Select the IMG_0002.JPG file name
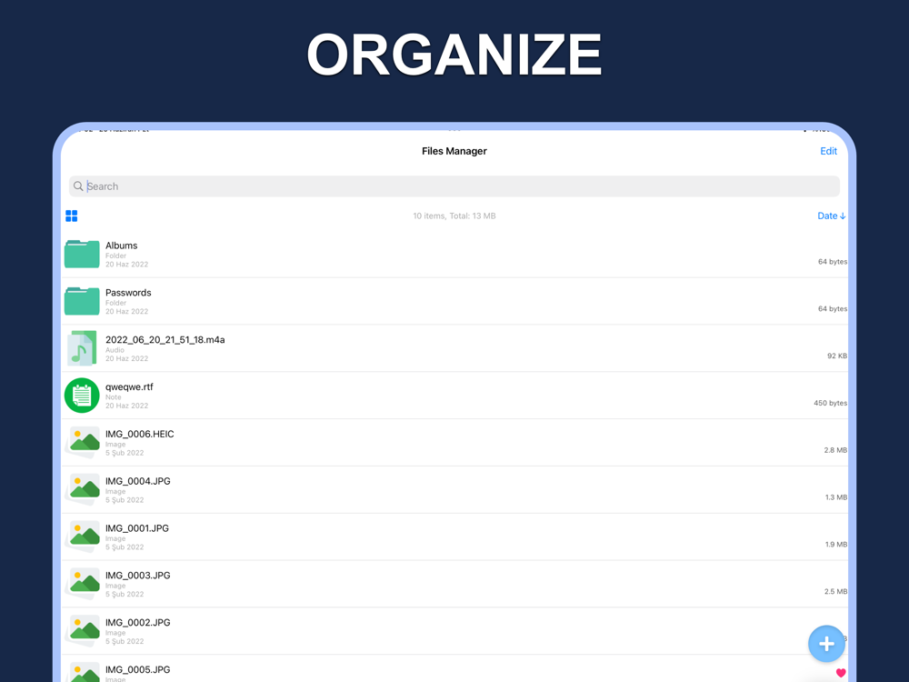 pos(138,622)
